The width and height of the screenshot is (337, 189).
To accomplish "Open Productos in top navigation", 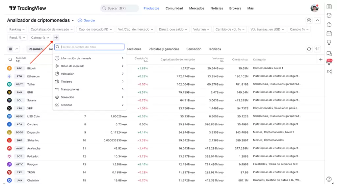I will (x=151, y=8).
